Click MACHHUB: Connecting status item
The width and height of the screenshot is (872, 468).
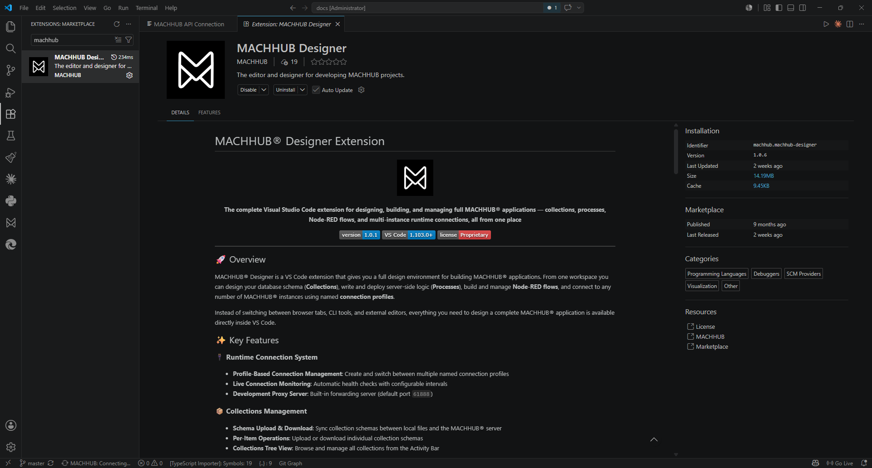pyautogui.click(x=96, y=463)
